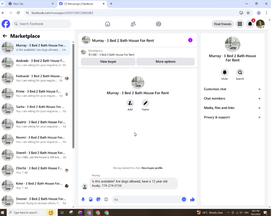Screen dimensions: 277x216
Task: Open the Murray listing thumbnail in right panel
Action: (233, 44)
